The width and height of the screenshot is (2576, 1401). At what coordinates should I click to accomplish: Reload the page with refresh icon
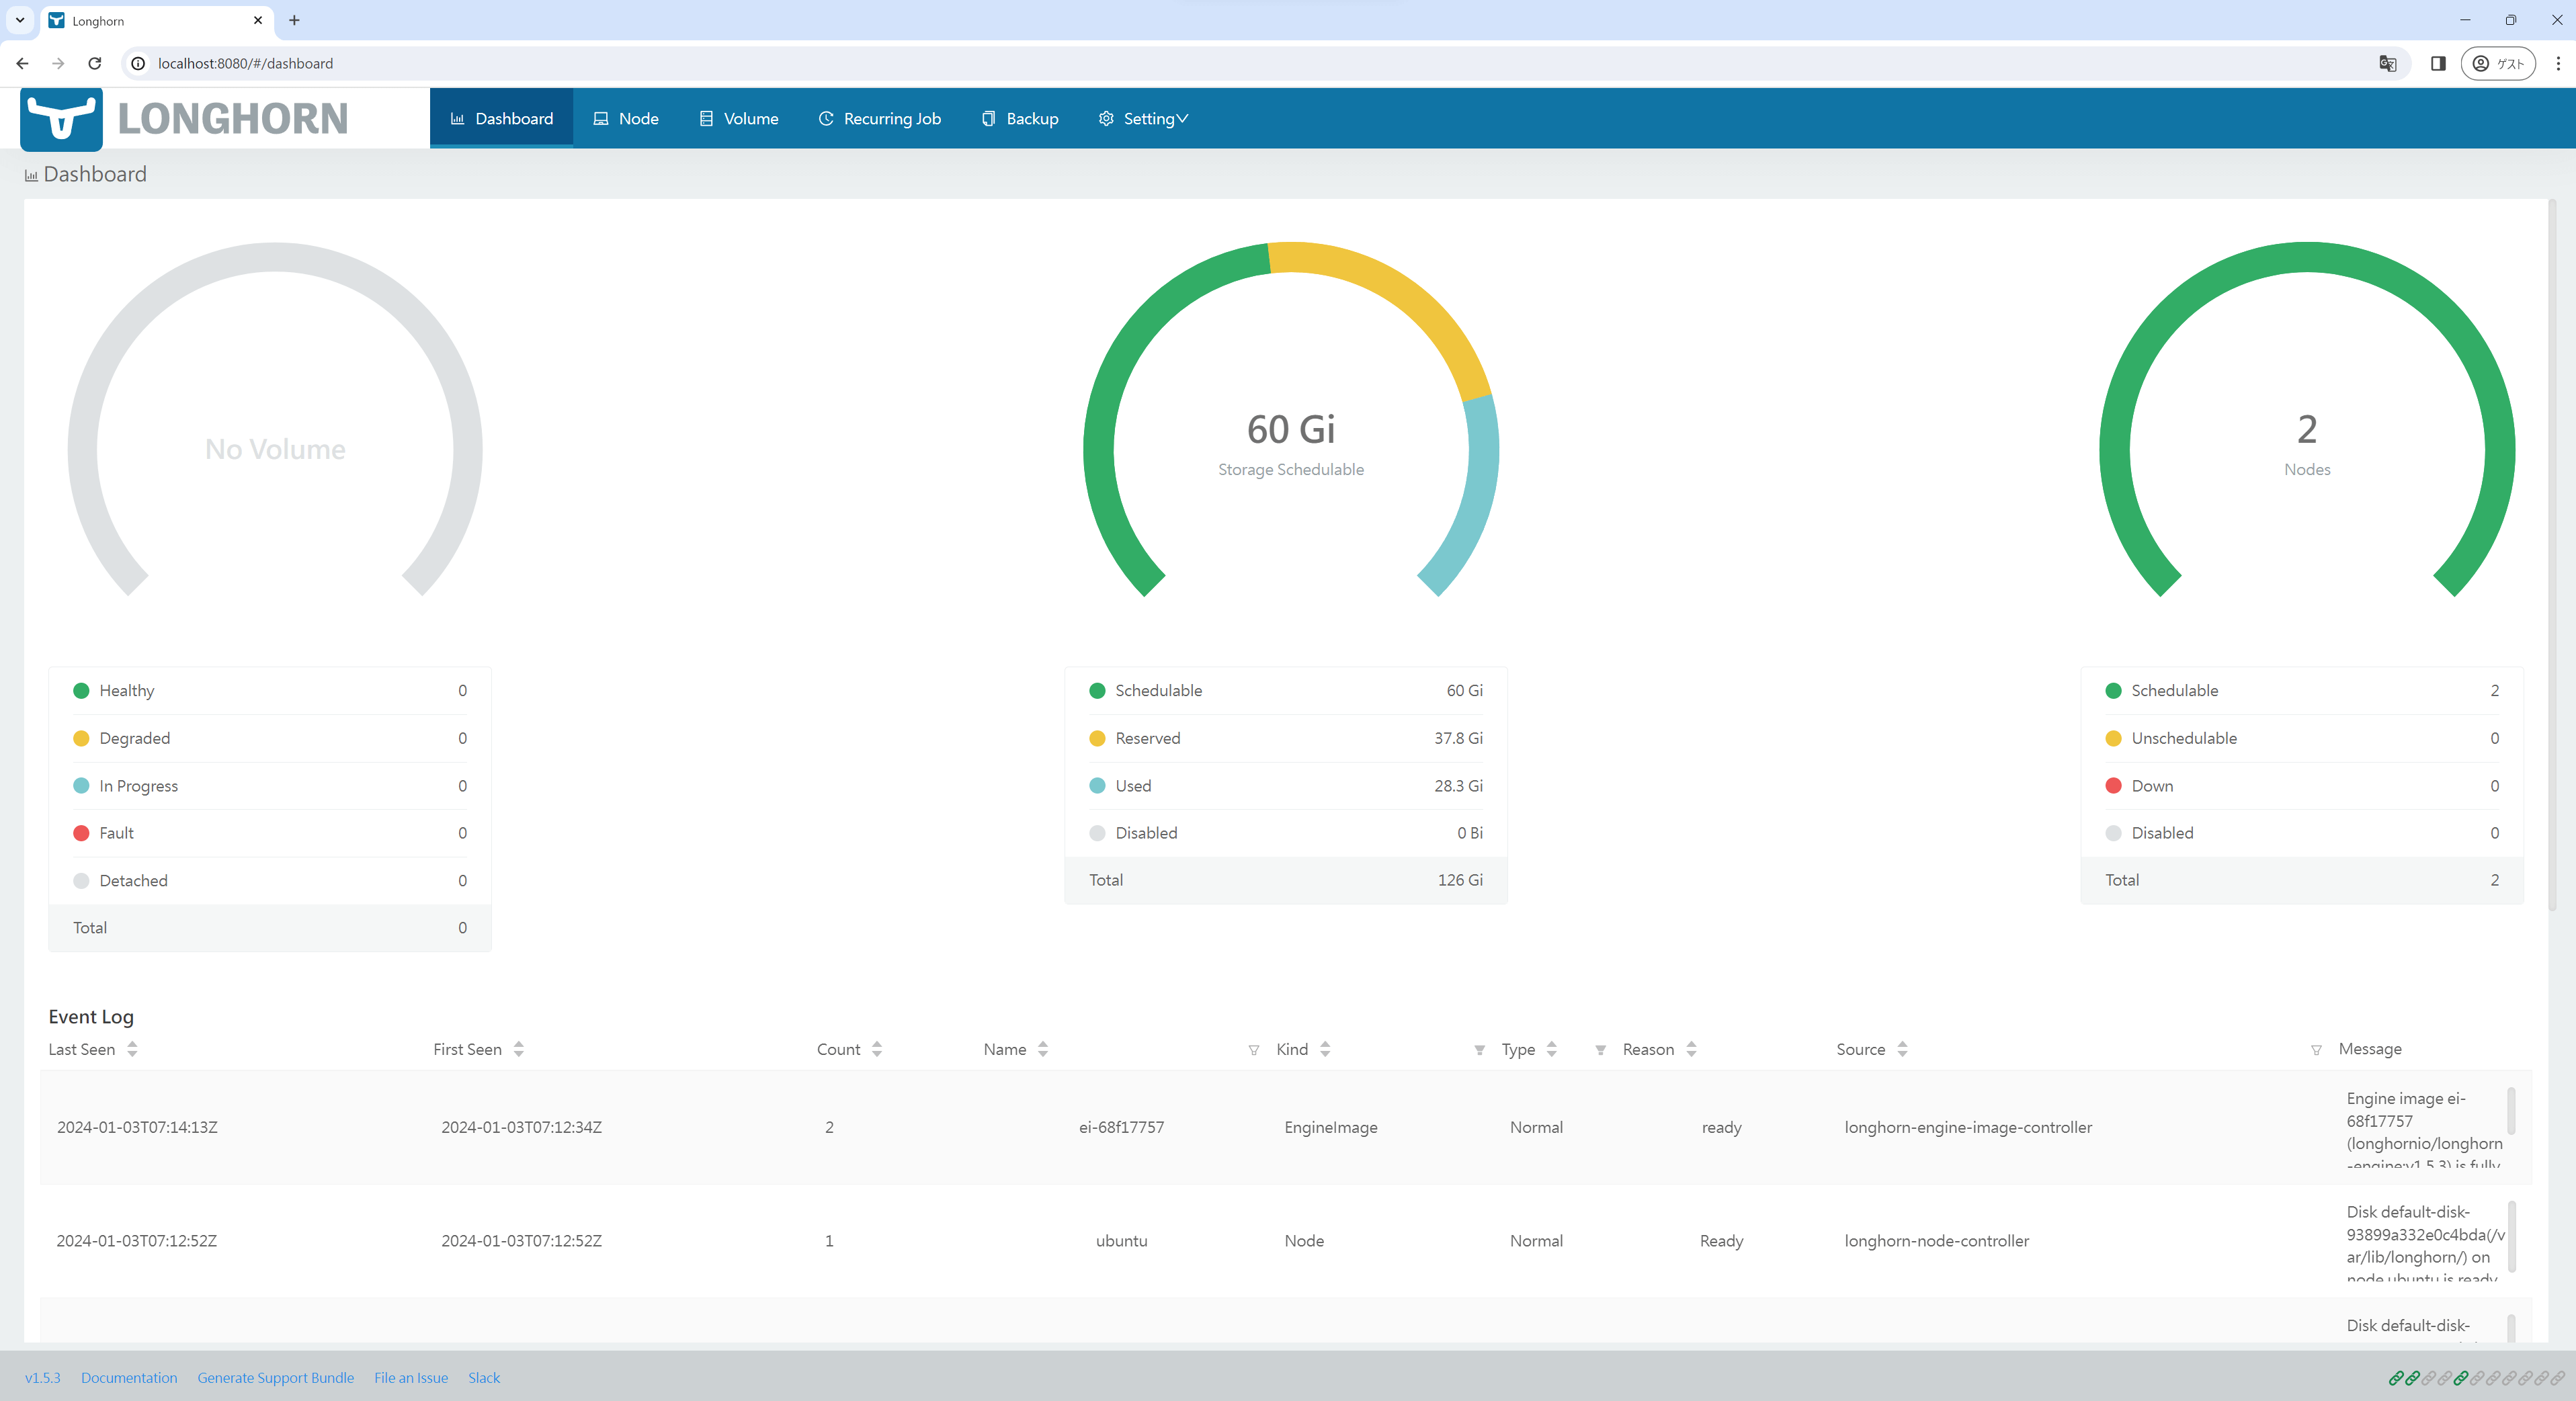[95, 63]
